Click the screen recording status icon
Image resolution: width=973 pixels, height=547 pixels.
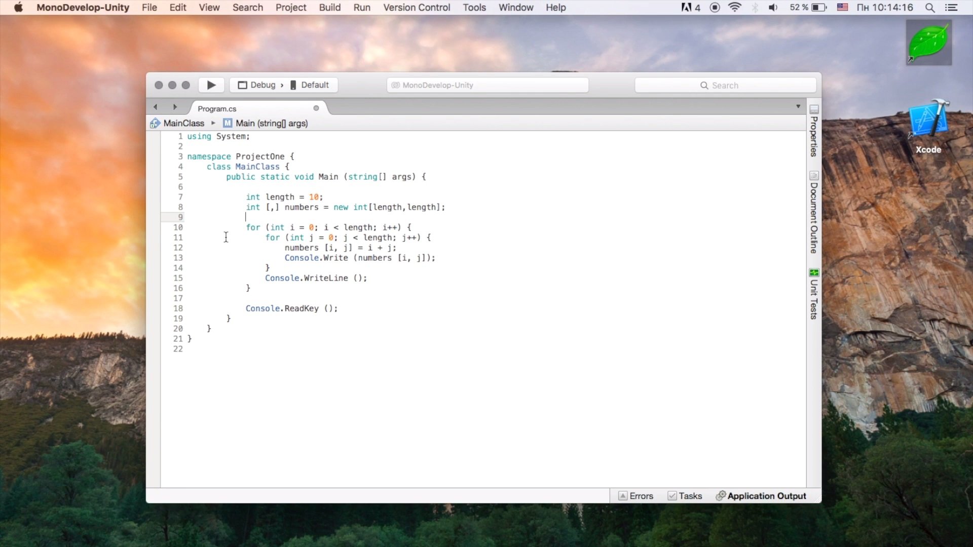[x=715, y=8]
